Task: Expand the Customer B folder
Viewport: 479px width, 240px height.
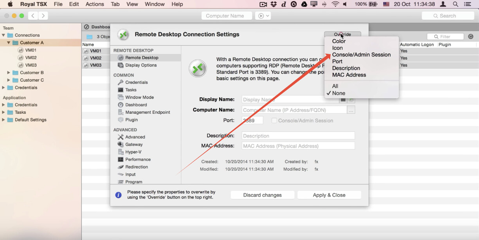Action: coord(9,73)
